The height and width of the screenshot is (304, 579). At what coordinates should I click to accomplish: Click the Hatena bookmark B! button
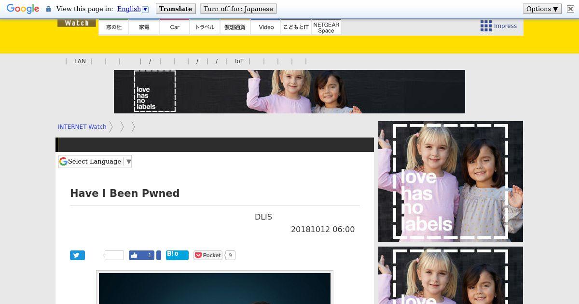(x=177, y=255)
